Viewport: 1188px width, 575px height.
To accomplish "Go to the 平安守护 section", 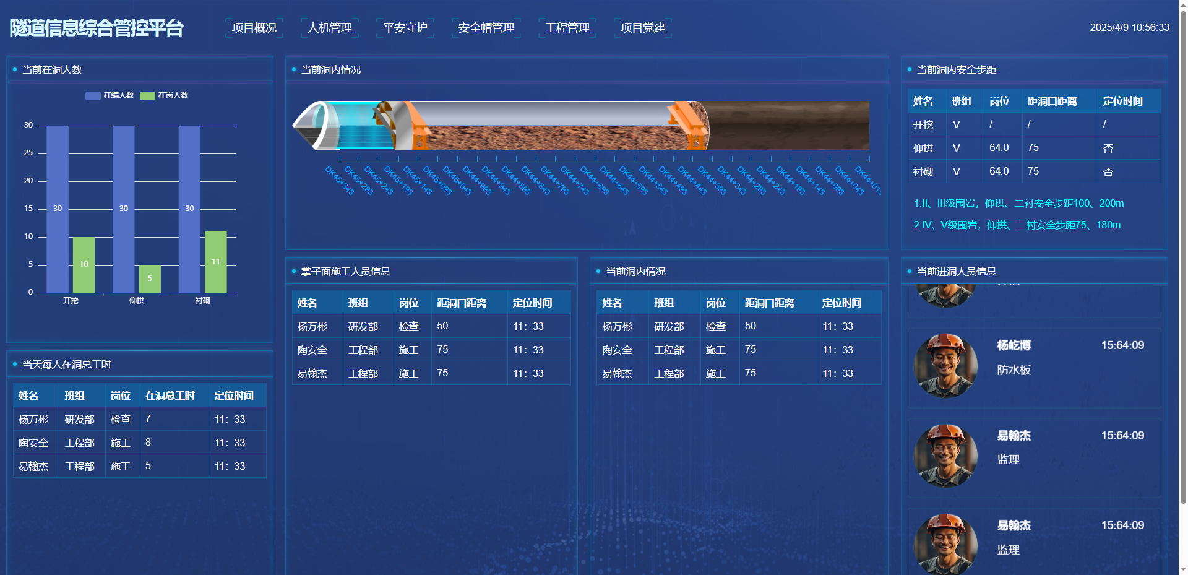I will click(x=405, y=28).
